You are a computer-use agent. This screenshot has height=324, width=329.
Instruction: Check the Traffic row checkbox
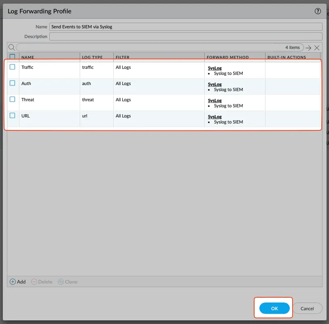13,67
